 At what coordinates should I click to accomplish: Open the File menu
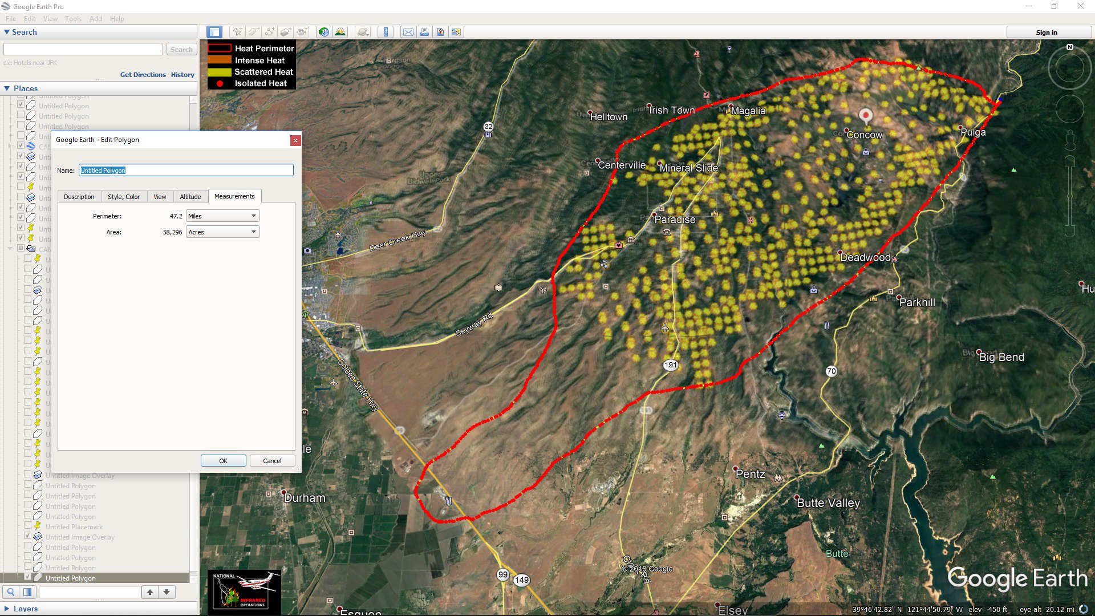[x=11, y=19]
